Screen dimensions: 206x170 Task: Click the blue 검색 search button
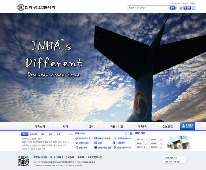172,8
